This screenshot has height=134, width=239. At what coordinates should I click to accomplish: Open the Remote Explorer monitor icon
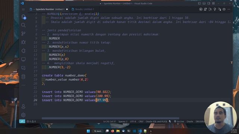point(23,59)
